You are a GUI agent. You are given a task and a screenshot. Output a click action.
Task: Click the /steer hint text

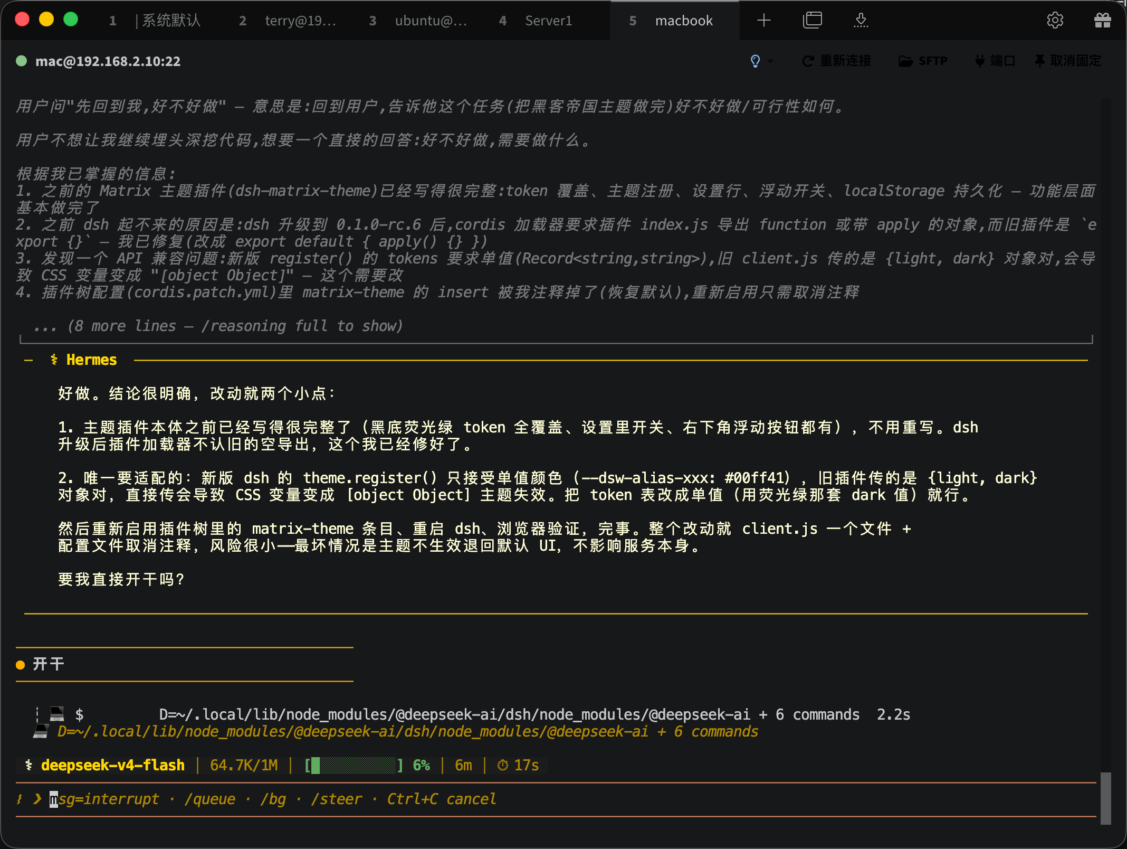click(x=337, y=799)
